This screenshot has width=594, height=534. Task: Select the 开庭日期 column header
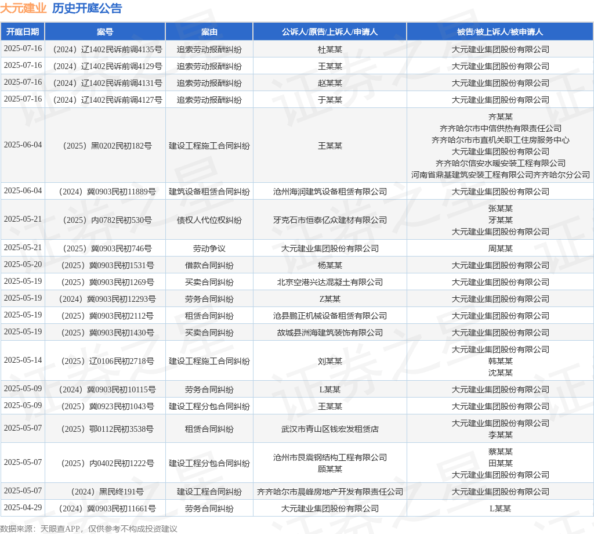pyautogui.click(x=23, y=32)
